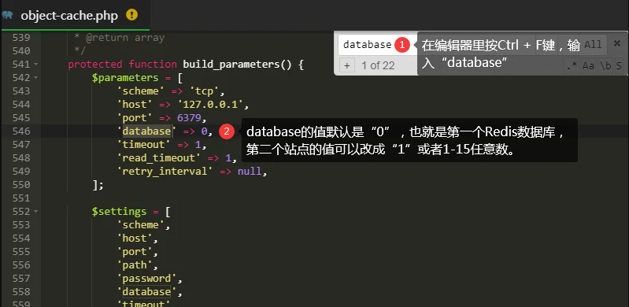Click the "1 of 22" match counter
The height and width of the screenshot is (307, 629).
click(378, 65)
